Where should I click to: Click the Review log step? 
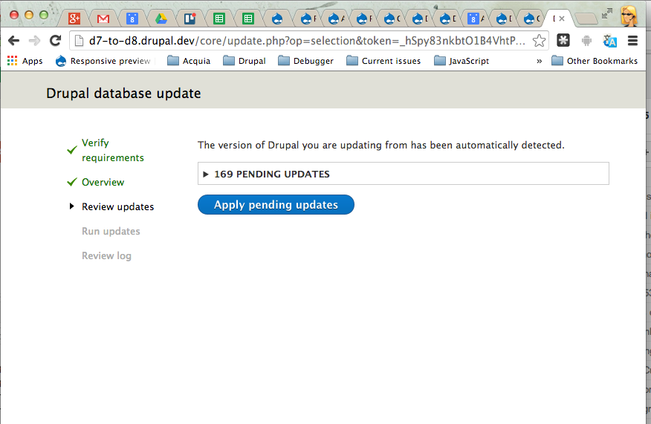[x=106, y=255]
